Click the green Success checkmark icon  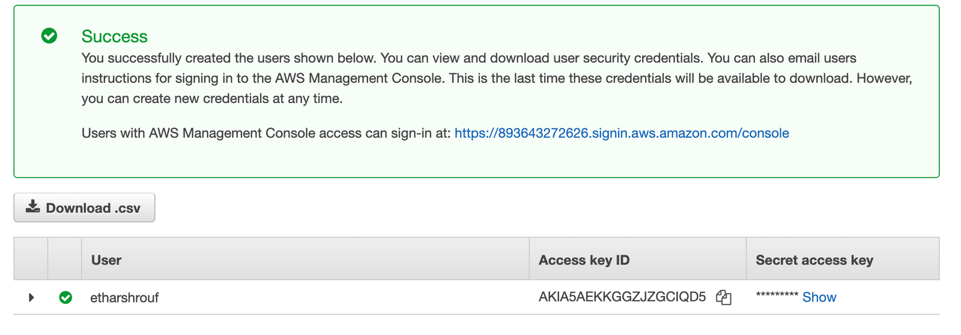(49, 36)
